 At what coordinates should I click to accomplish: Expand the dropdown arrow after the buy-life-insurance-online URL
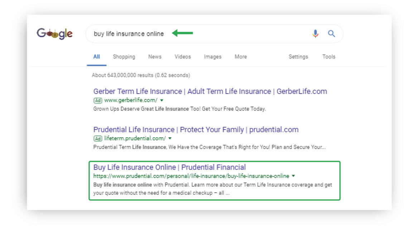293,176
